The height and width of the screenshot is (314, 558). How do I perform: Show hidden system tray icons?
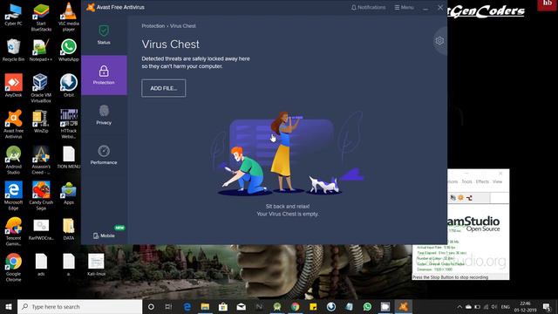point(459,307)
